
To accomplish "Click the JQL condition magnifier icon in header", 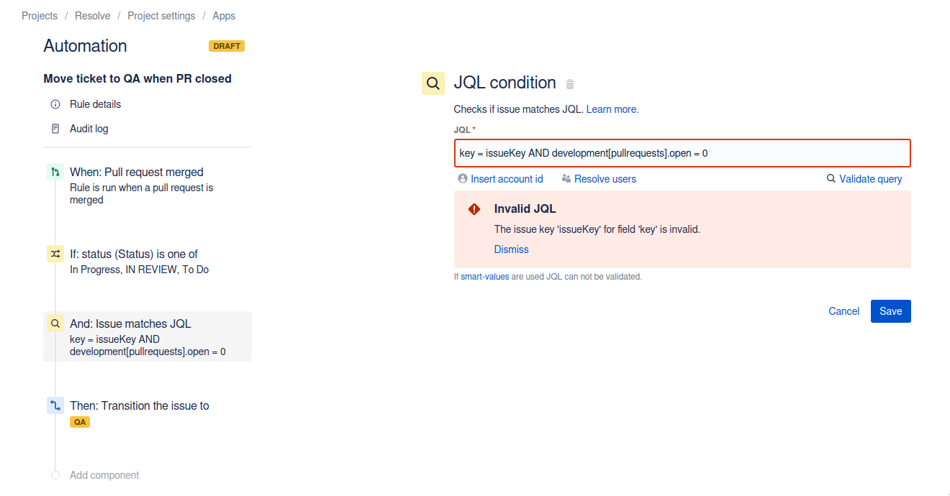I will 433,83.
